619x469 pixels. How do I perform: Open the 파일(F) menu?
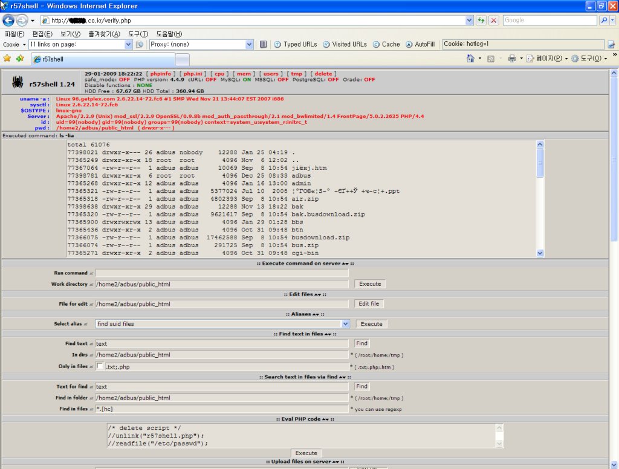pyautogui.click(x=15, y=34)
